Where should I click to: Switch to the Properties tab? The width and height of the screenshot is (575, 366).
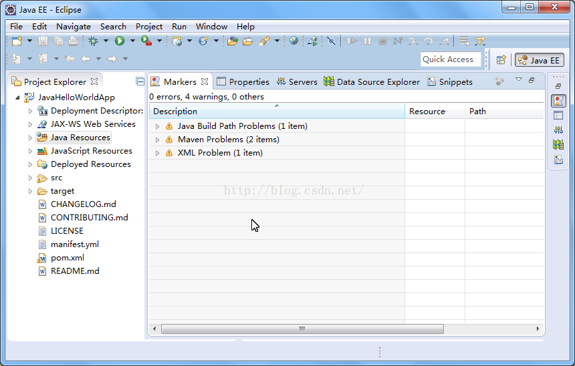pyautogui.click(x=243, y=81)
